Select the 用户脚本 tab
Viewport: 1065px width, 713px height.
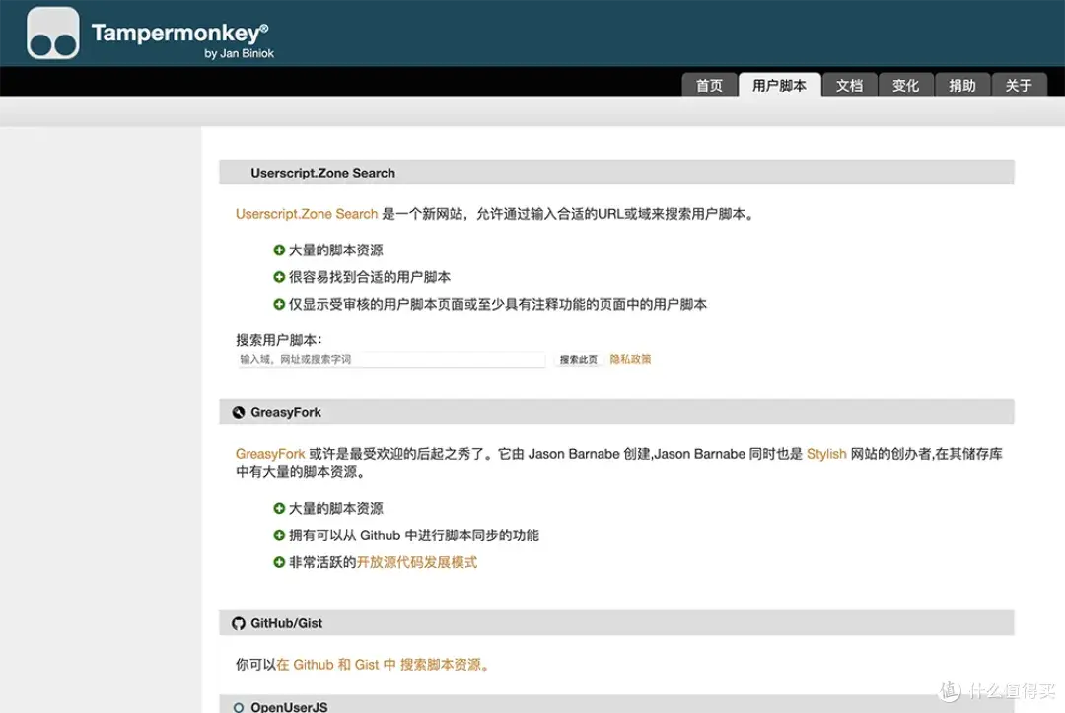tap(779, 85)
